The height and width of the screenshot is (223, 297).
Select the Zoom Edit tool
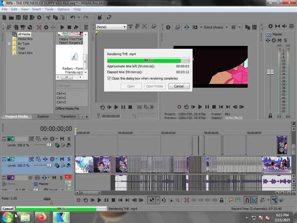pos(178,200)
